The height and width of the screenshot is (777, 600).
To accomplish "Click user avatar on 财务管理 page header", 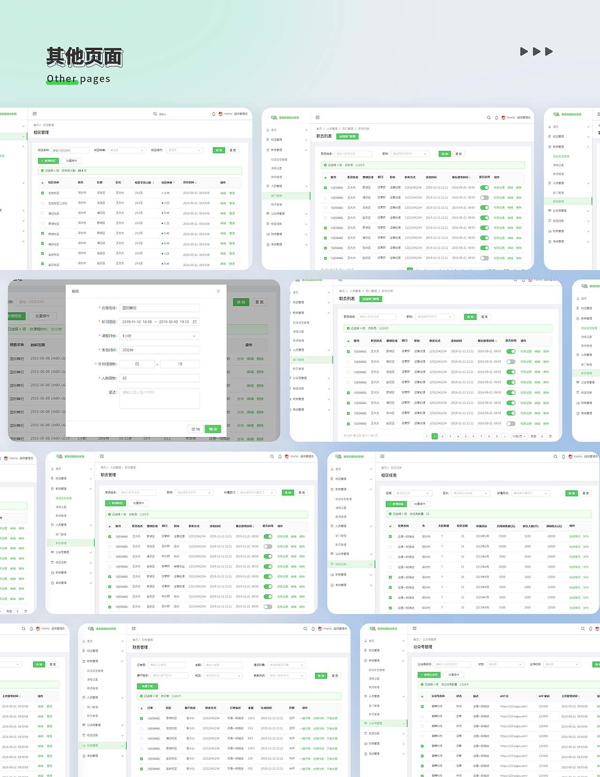I will point(320,629).
